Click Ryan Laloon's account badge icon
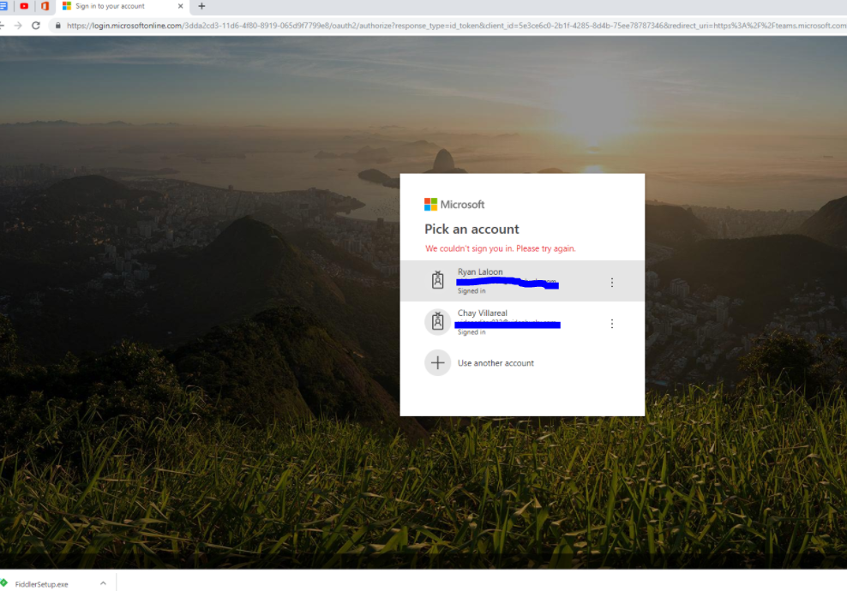The height and width of the screenshot is (591, 847). pos(437,280)
